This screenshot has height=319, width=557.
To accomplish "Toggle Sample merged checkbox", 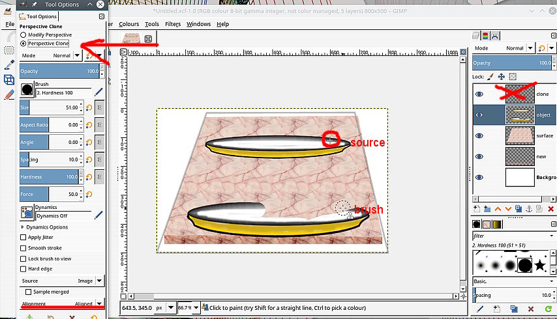I will pyautogui.click(x=29, y=292).
